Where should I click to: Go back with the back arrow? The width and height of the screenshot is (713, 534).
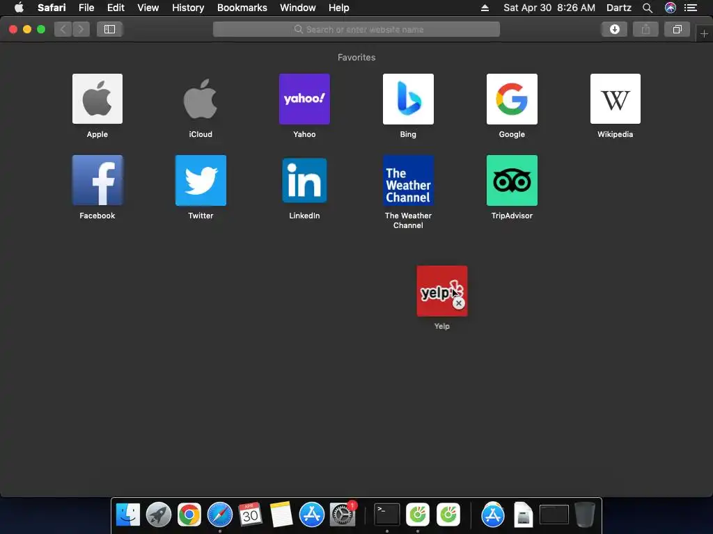pyautogui.click(x=63, y=29)
